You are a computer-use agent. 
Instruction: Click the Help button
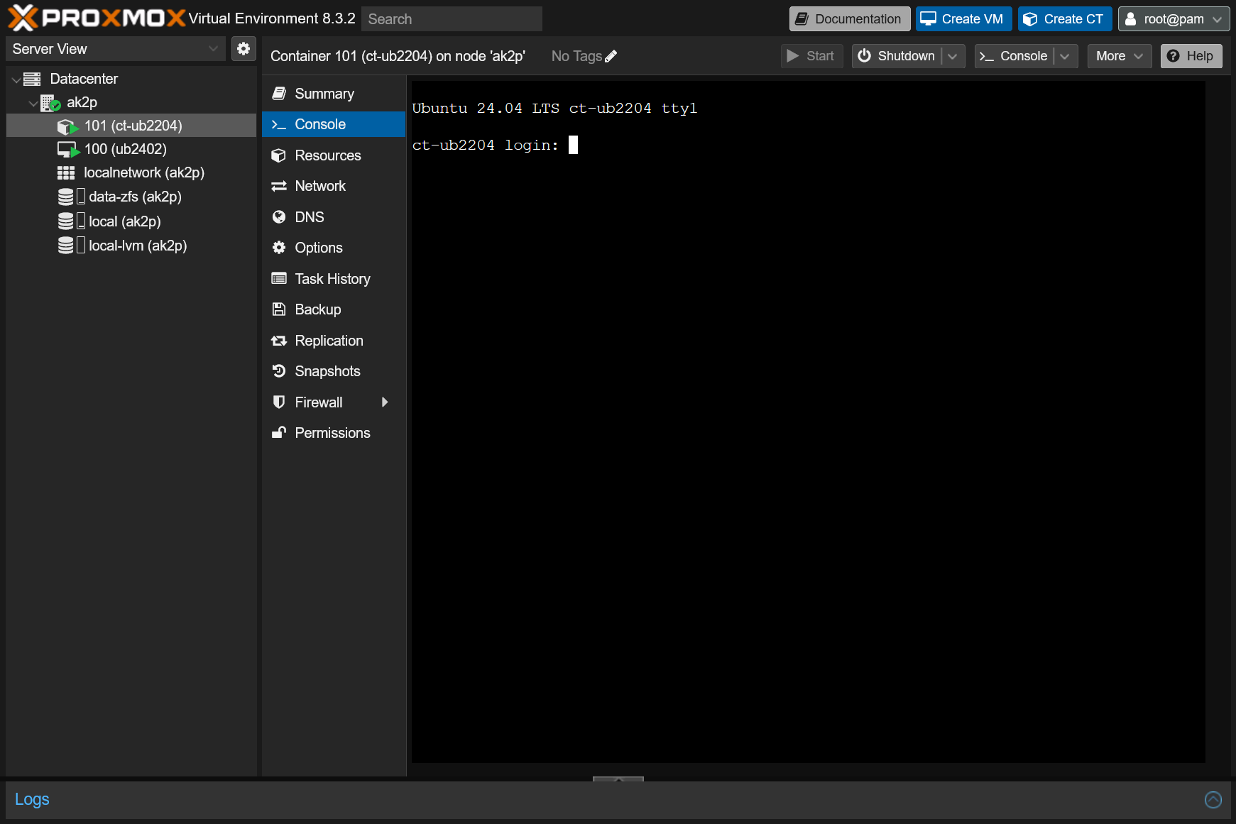(1191, 56)
